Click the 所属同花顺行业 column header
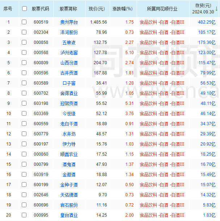 pyautogui.click(x=162, y=9)
